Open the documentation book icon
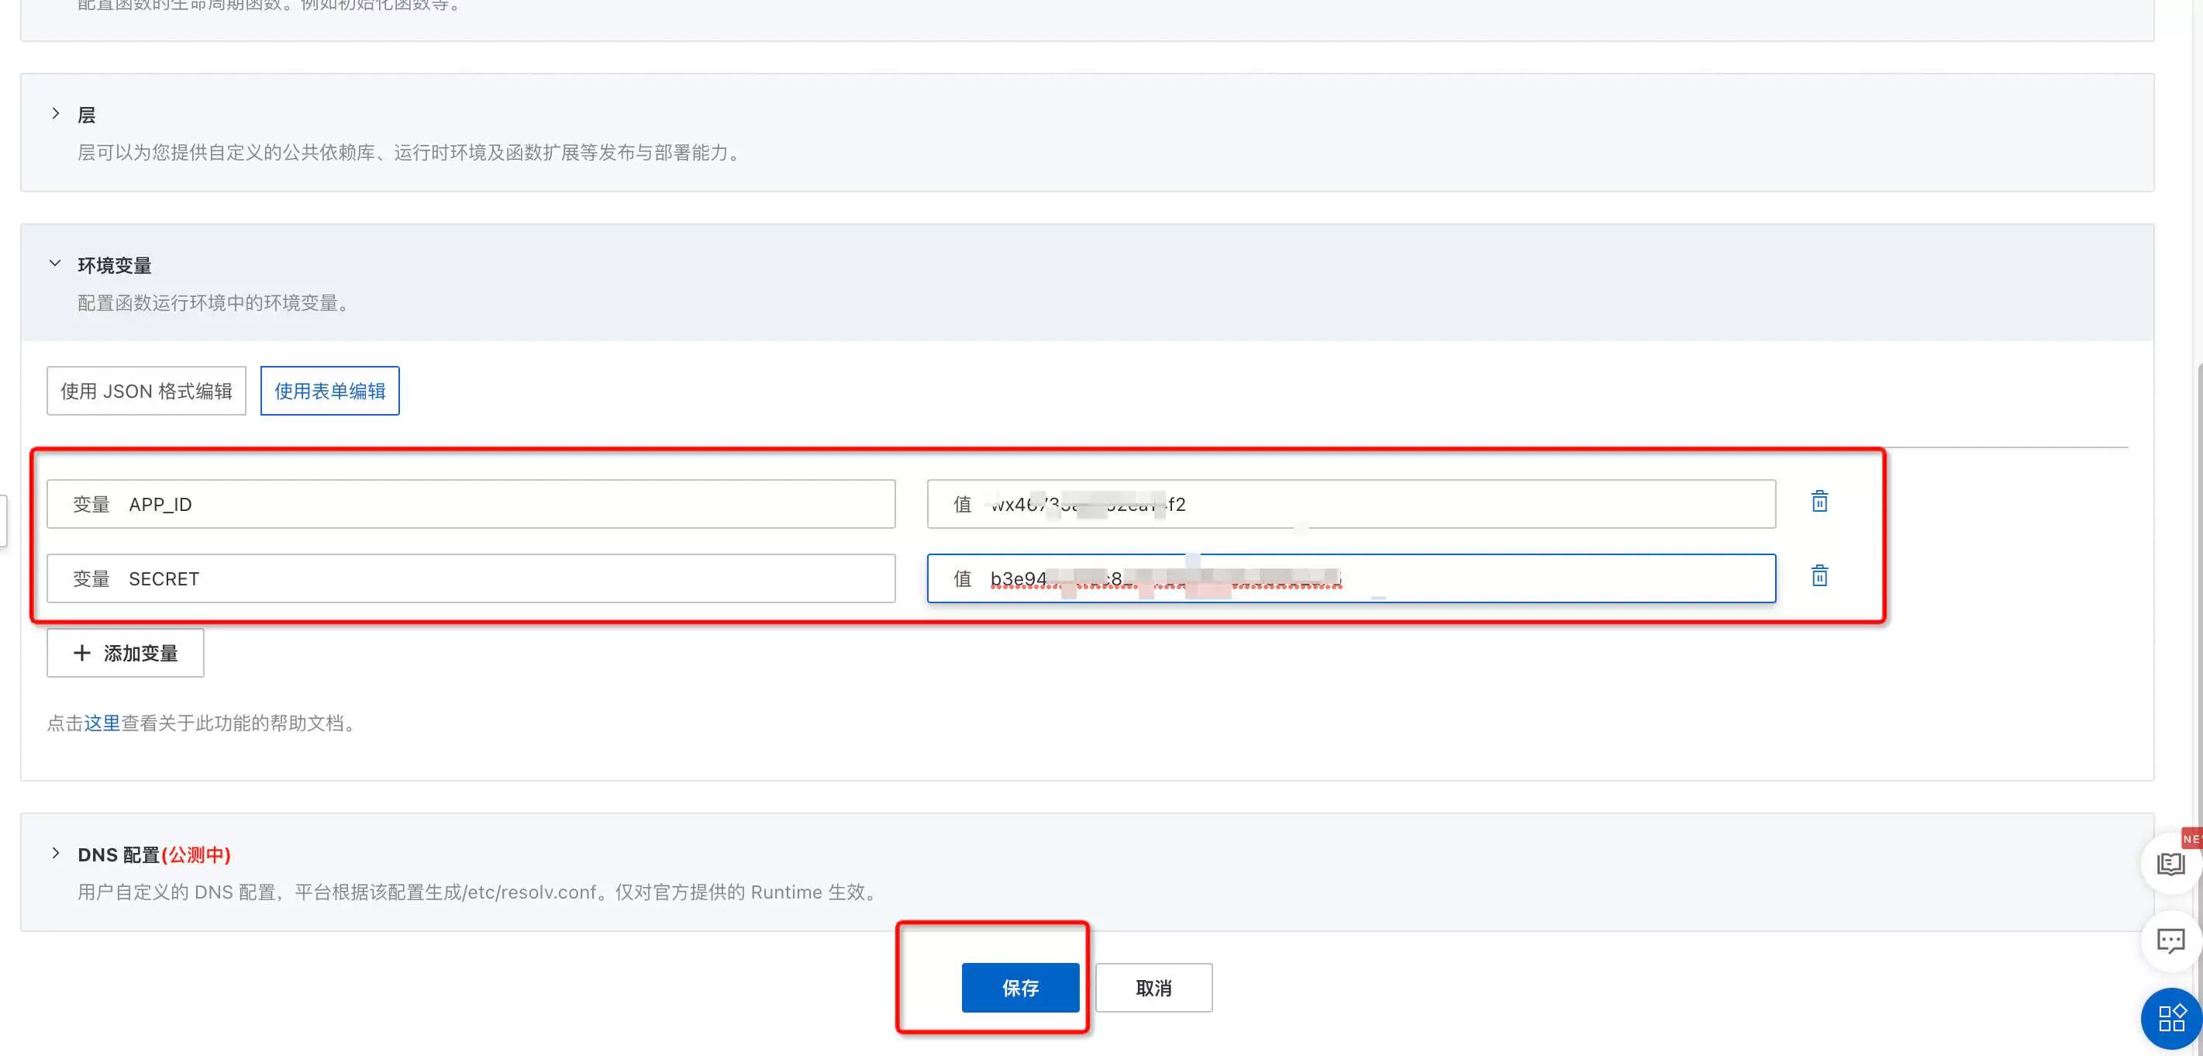This screenshot has width=2203, height=1056. (x=2170, y=864)
